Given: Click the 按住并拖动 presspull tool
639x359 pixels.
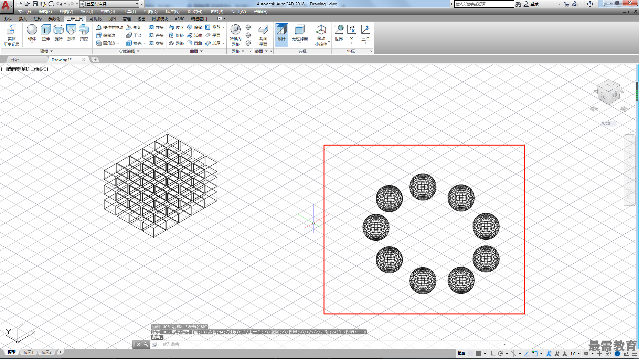Looking at the screenshot, I should (109, 27).
